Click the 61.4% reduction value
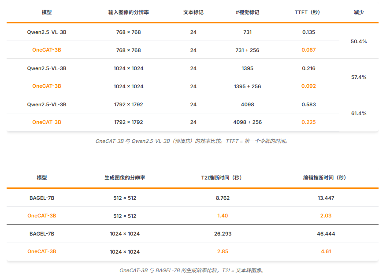This screenshot has height=277, width=379. [x=359, y=113]
